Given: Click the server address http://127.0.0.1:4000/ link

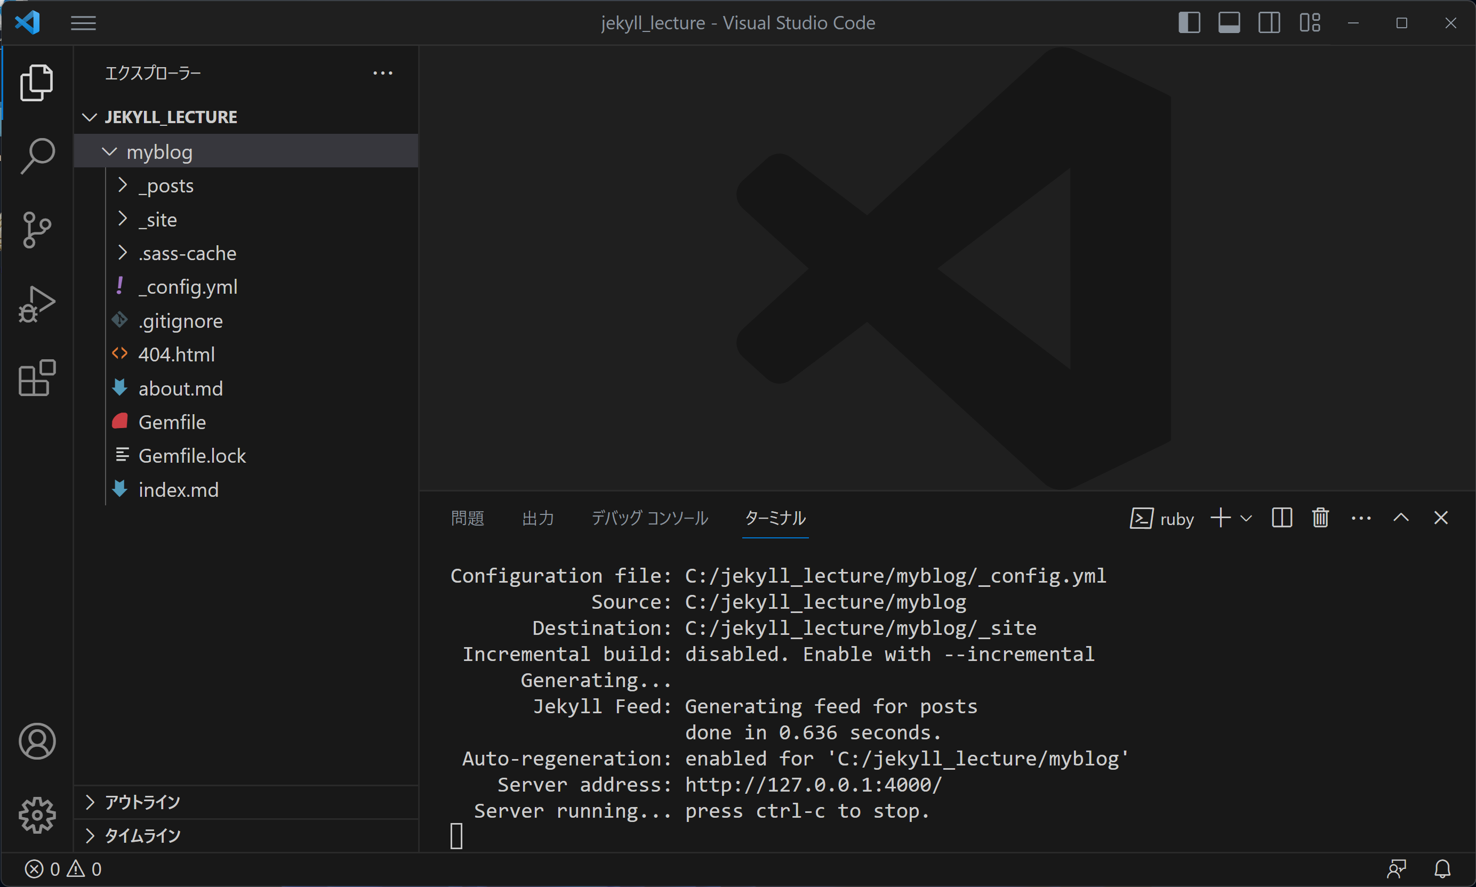Looking at the screenshot, I should [813, 784].
